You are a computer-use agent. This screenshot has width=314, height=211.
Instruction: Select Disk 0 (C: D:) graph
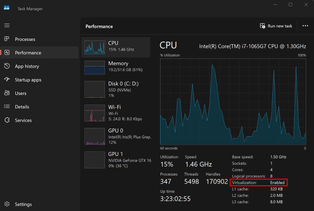coord(95,89)
